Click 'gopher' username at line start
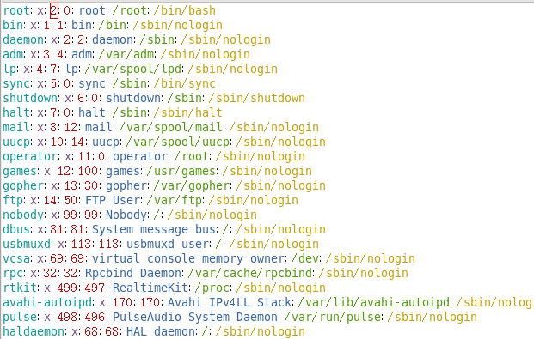 (23, 186)
